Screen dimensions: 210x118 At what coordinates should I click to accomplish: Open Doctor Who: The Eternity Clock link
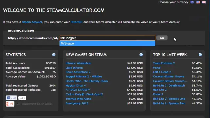tap(87, 81)
